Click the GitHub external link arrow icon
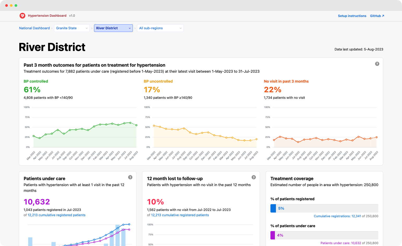402x246 pixels. point(383,16)
